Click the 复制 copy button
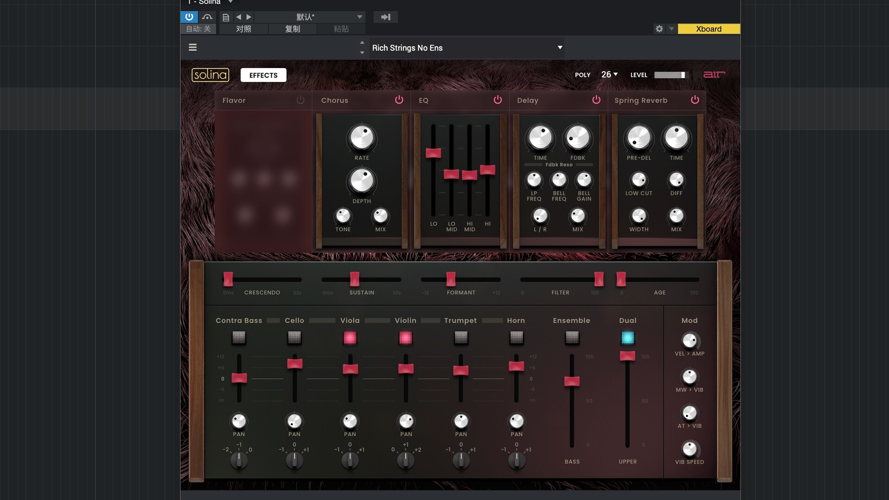 [292, 29]
